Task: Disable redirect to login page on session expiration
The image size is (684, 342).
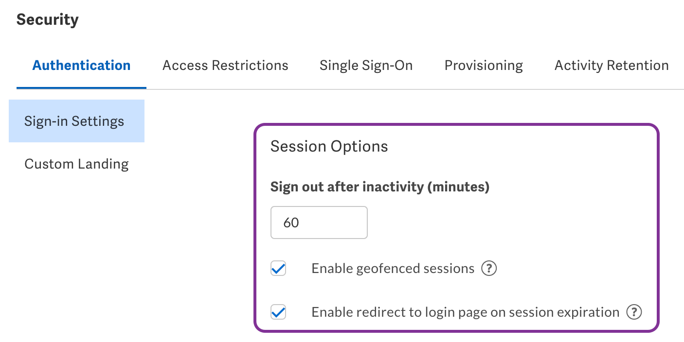Action: 278,312
